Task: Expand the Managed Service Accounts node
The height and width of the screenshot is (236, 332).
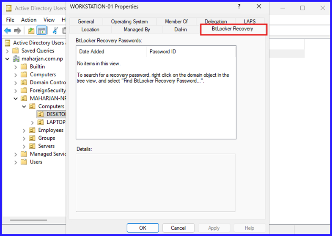Action: [x=16, y=154]
